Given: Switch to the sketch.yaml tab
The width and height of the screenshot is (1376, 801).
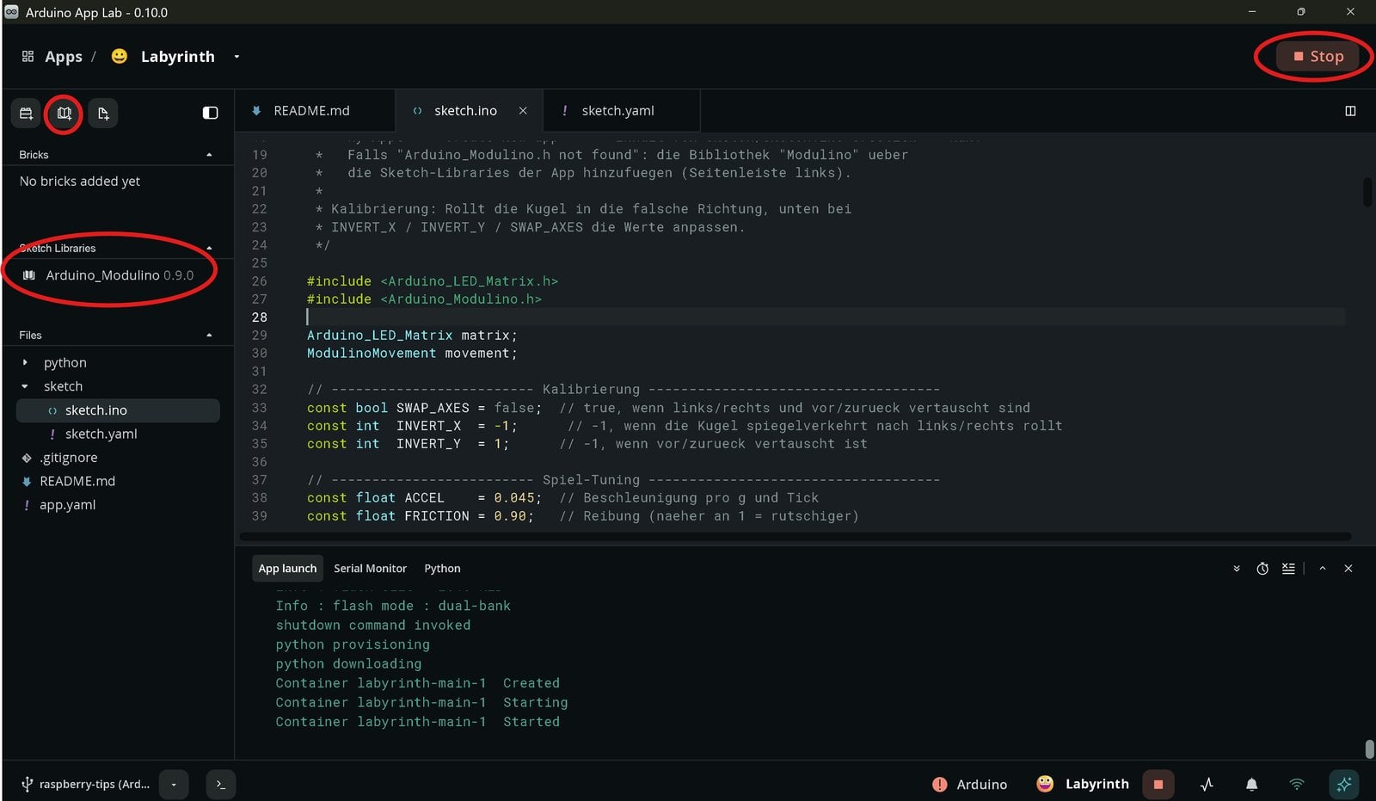Looking at the screenshot, I should tap(617, 111).
